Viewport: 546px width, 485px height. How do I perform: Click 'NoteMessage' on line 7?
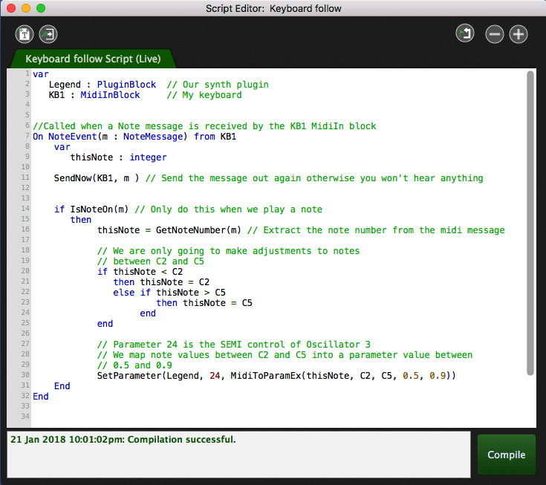(153, 137)
